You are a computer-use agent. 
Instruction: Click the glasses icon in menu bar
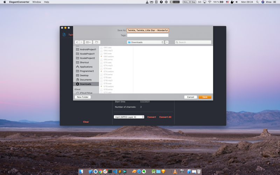point(199,2)
